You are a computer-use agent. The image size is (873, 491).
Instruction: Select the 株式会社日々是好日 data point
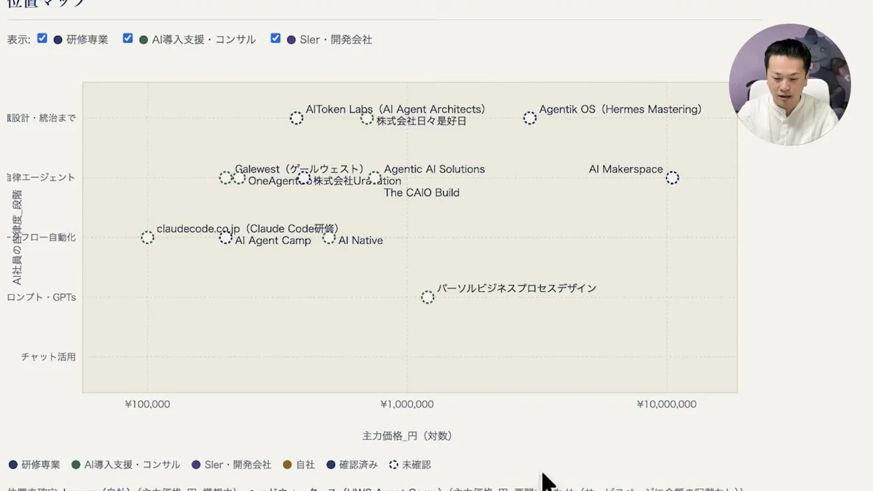[367, 118]
